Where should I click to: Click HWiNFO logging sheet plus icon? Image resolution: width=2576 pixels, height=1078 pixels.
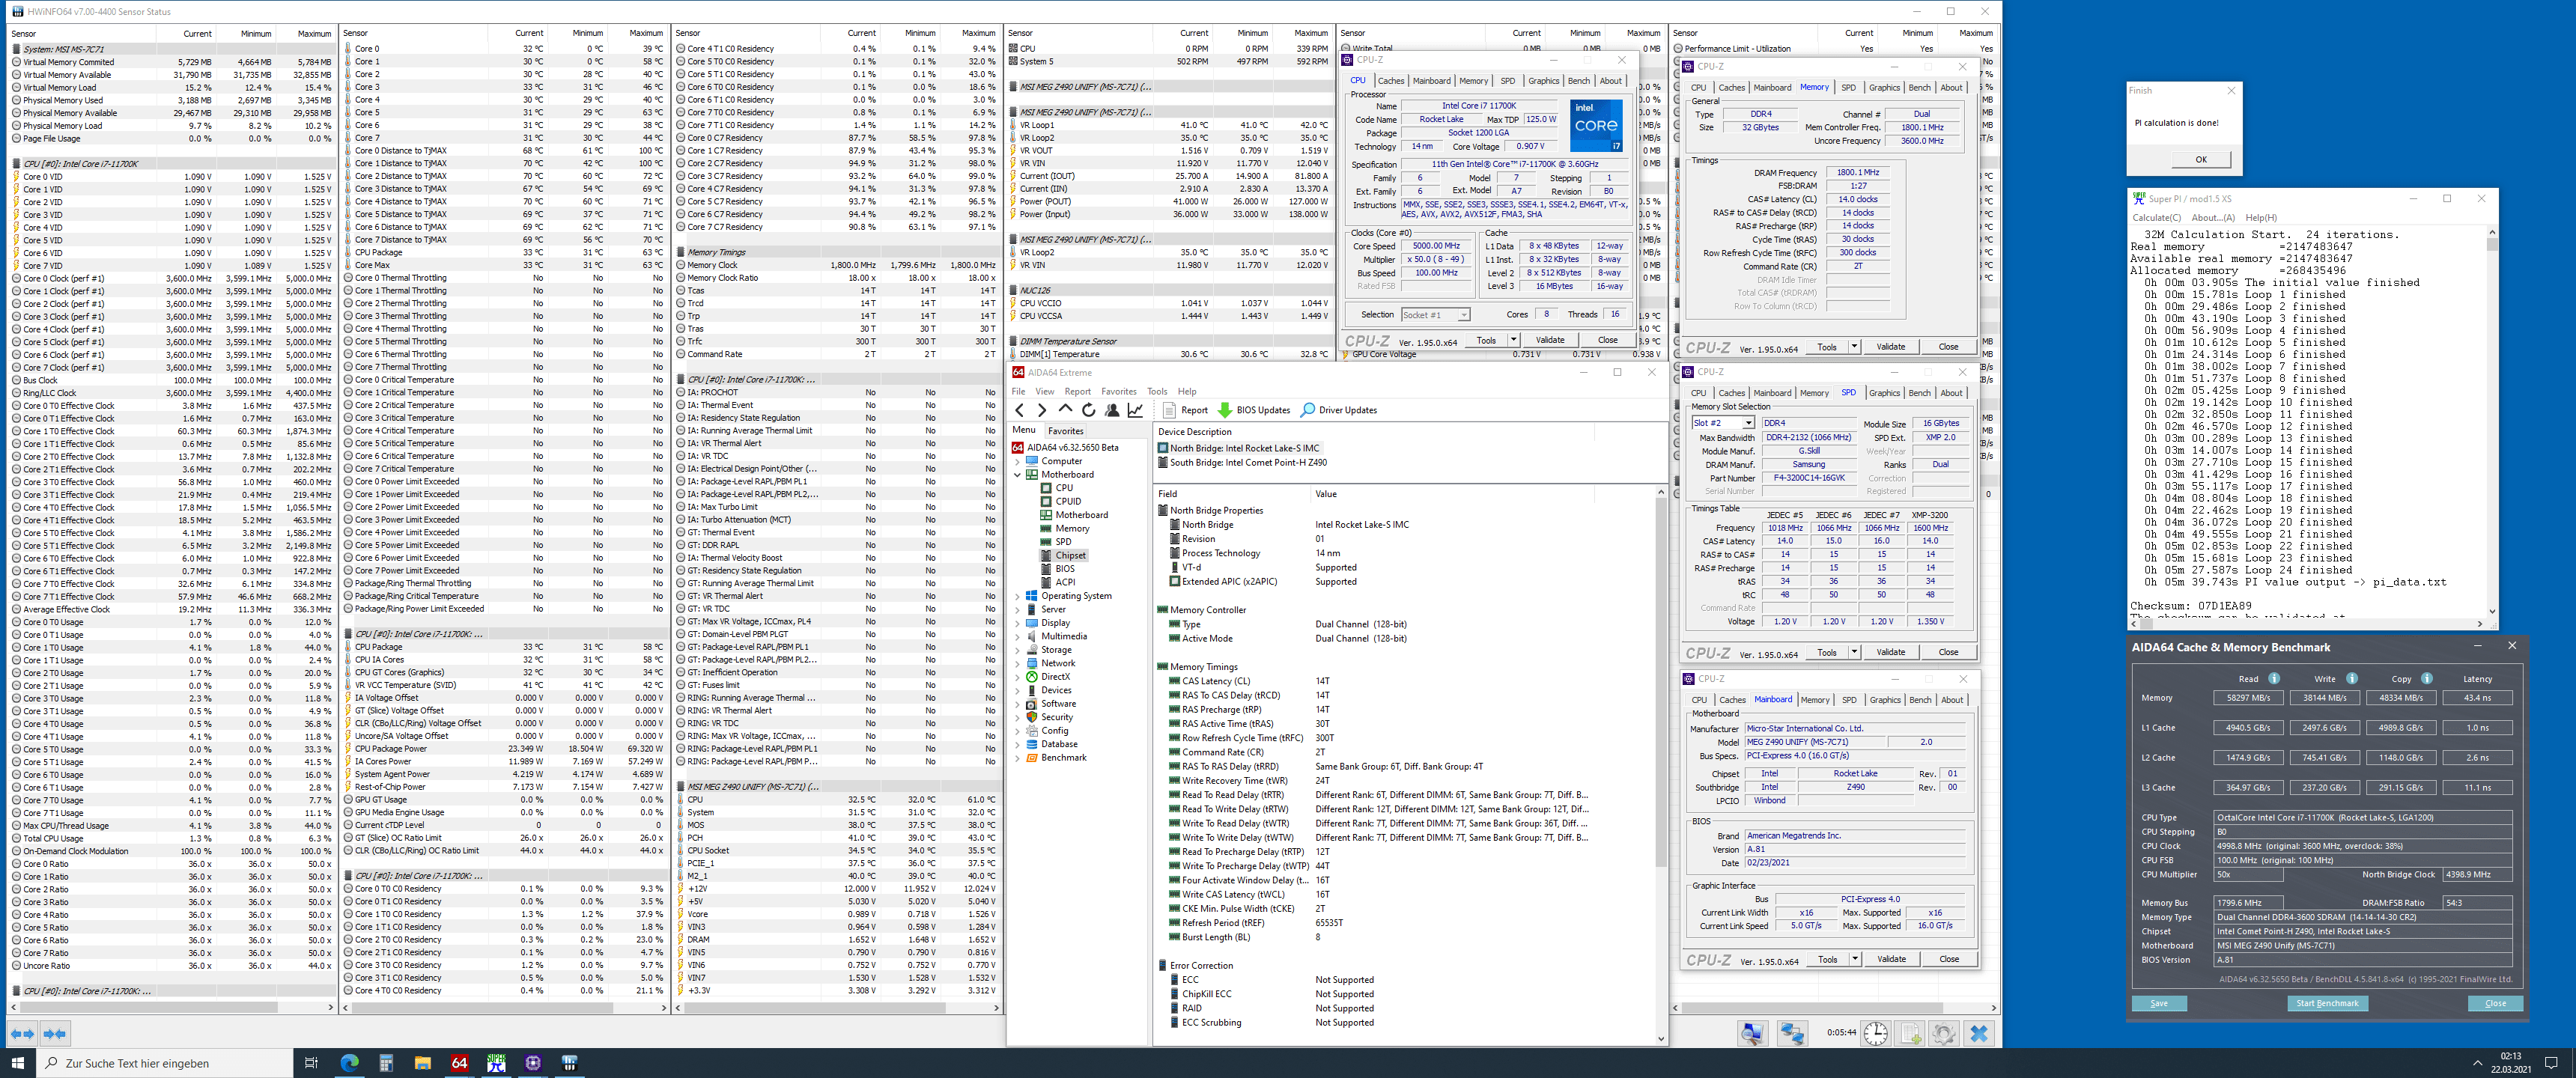click(x=1910, y=1033)
